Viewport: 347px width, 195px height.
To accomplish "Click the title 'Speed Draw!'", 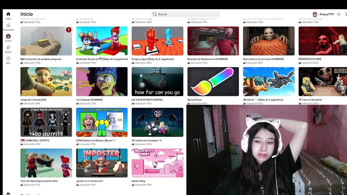I will tap(194, 100).
